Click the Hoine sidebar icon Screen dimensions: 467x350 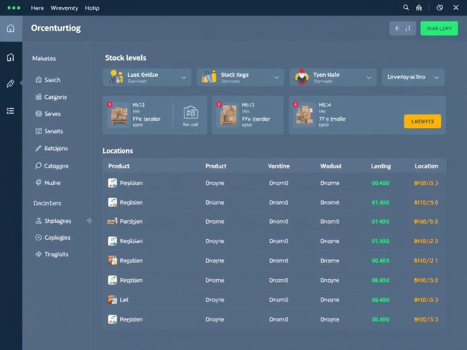click(38, 182)
